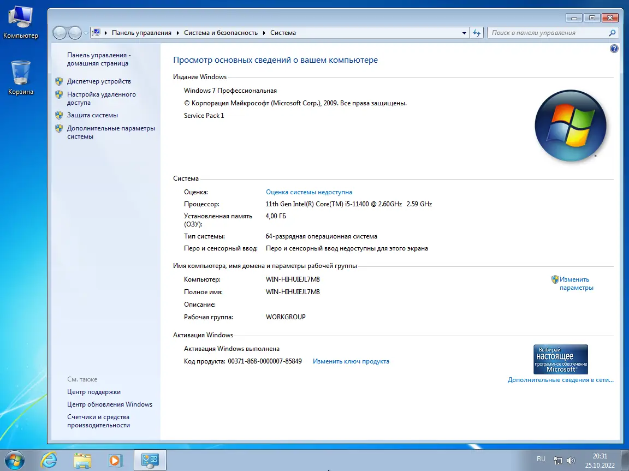This screenshot has width=629, height=471.
Task: Click the Refresh button in address bar
Action: click(x=477, y=33)
